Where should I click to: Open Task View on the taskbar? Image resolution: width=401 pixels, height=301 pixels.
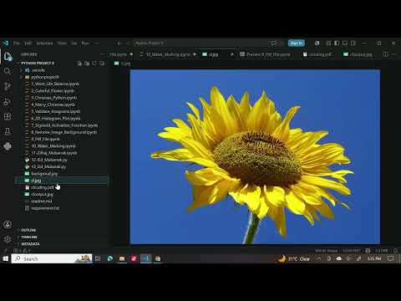[98, 258]
